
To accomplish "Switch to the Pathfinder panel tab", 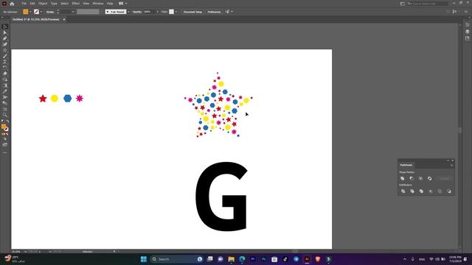I will point(406,165).
